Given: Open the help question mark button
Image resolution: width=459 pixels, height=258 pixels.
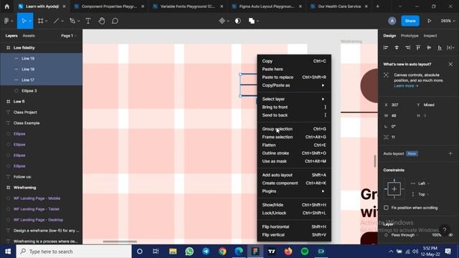Looking at the screenshot, I should [445, 230].
